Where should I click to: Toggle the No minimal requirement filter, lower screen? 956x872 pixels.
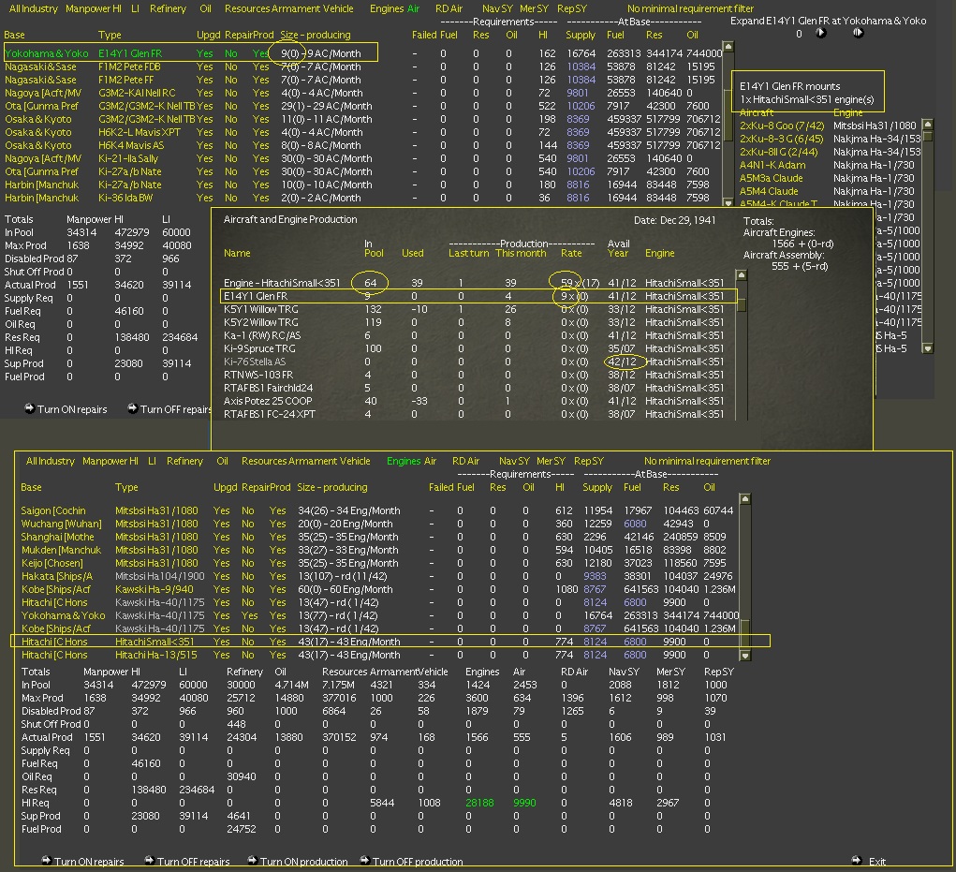pos(707,461)
